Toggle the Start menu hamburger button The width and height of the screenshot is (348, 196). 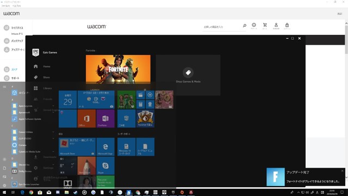(4, 87)
